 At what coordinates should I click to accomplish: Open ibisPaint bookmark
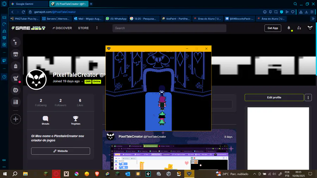point(176,19)
